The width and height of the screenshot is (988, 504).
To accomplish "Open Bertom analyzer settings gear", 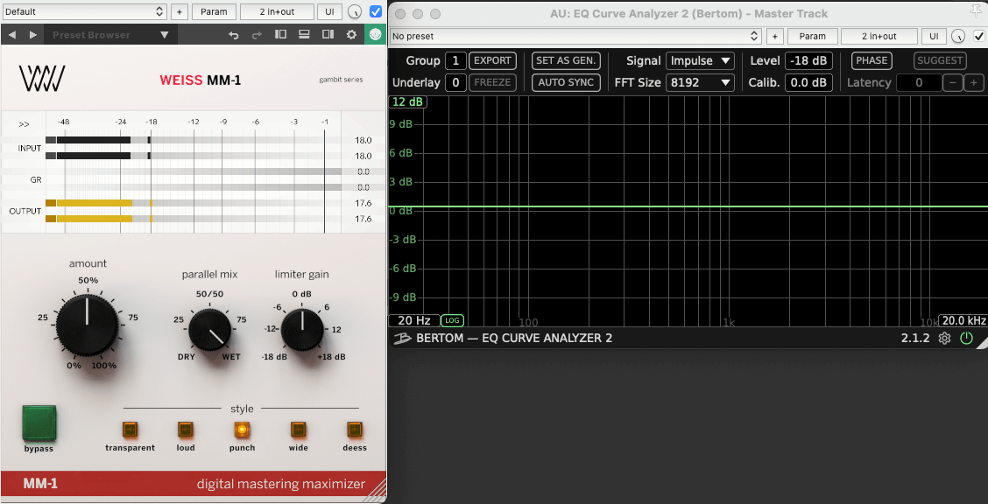I will point(944,339).
